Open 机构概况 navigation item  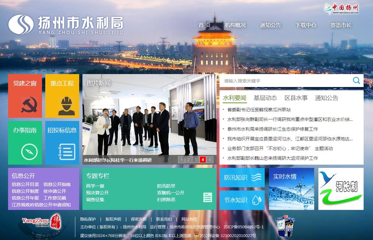coord(235,25)
